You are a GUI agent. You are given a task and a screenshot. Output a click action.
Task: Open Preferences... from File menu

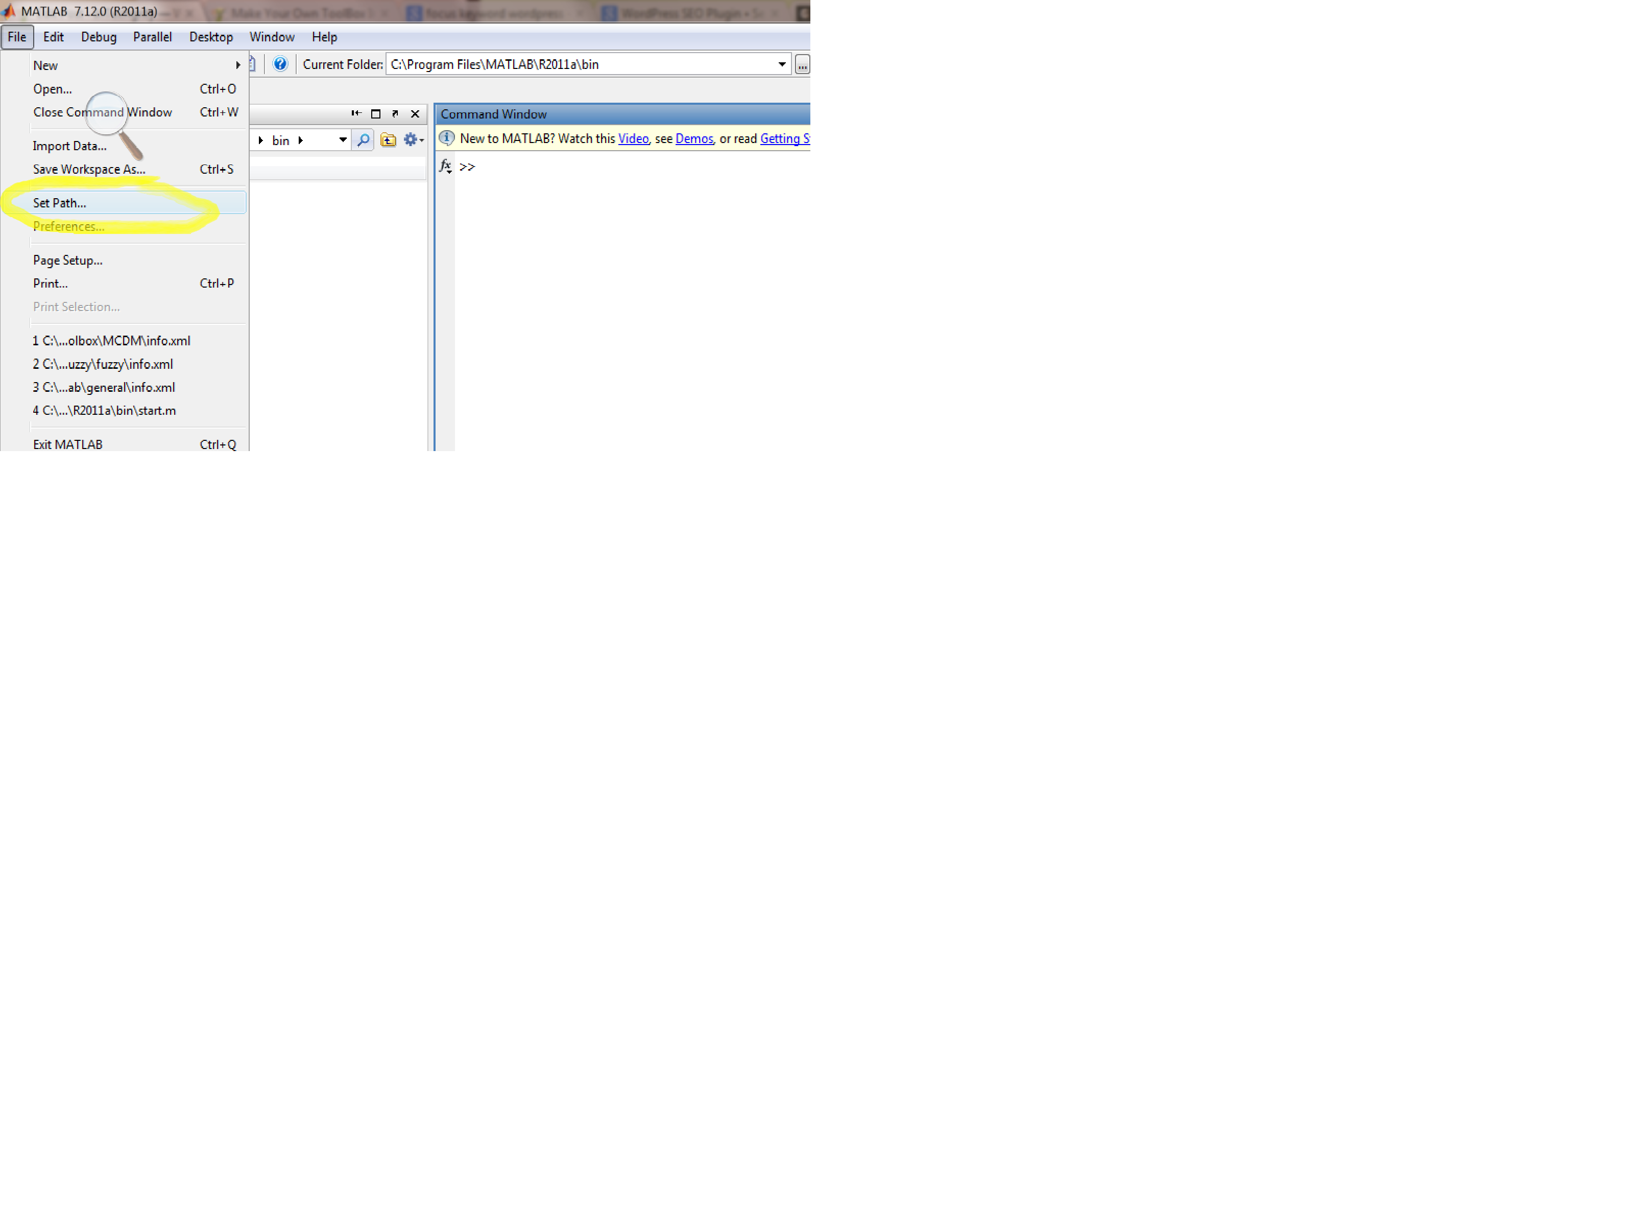137,226
